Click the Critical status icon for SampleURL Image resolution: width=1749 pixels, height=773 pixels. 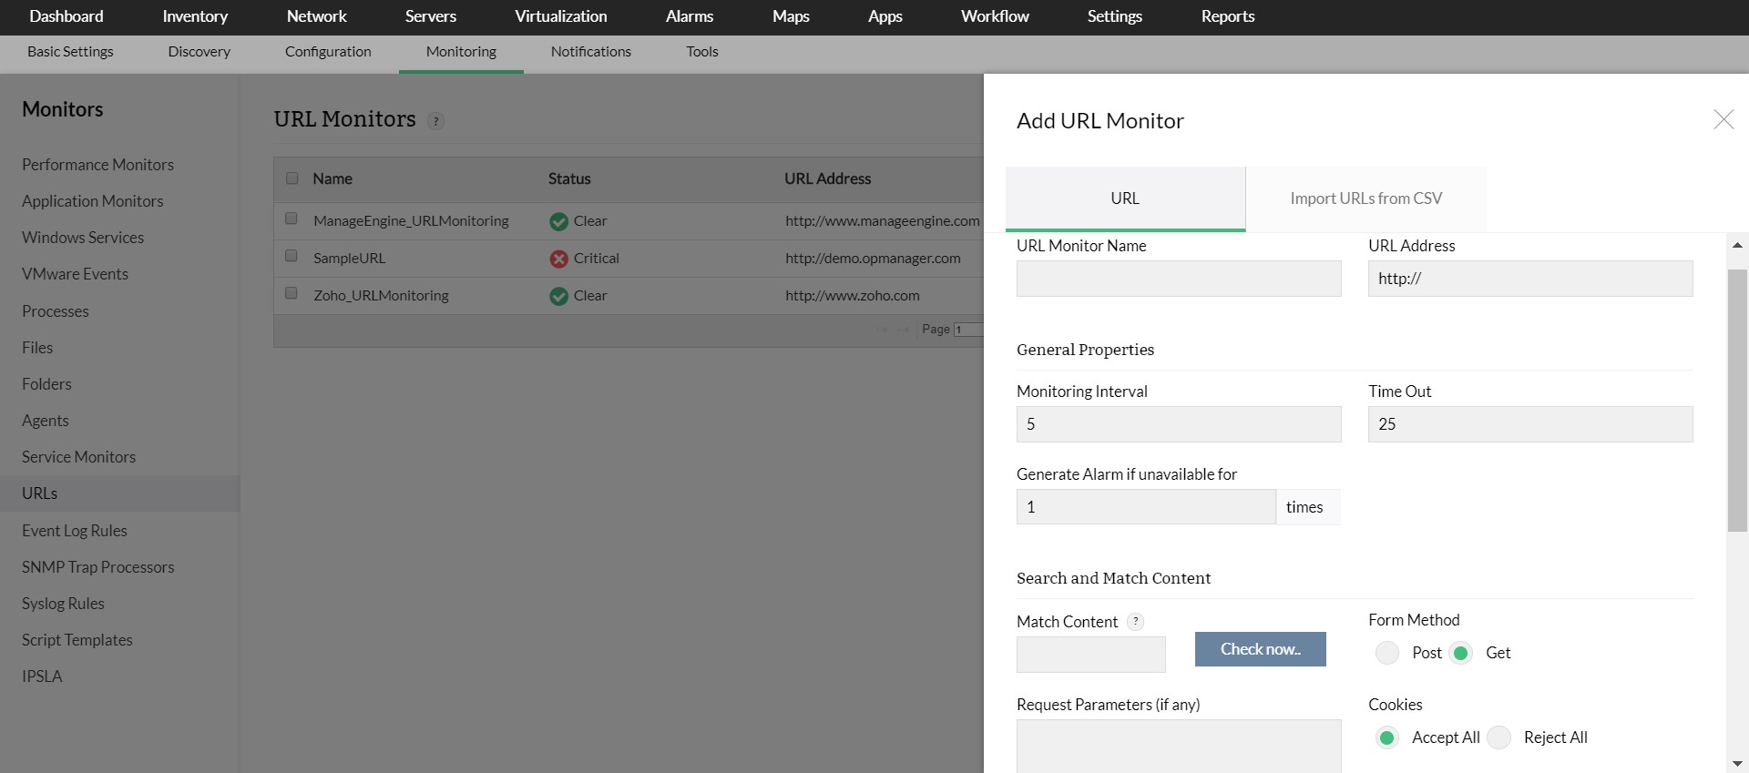pyautogui.click(x=558, y=259)
